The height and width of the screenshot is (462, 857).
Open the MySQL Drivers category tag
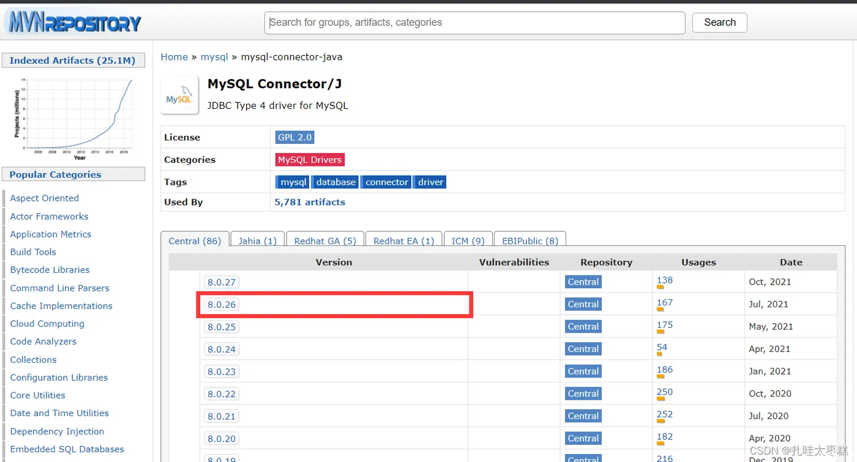click(x=310, y=160)
